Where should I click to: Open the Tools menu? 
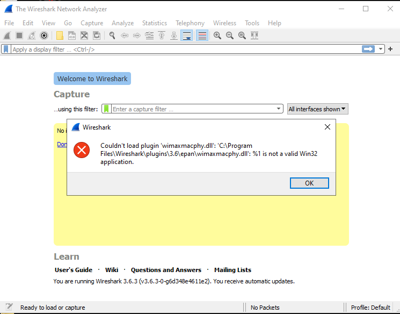click(252, 23)
